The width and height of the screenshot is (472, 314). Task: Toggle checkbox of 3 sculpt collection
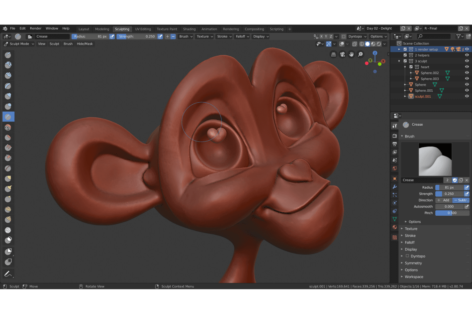pyautogui.click(x=405, y=61)
